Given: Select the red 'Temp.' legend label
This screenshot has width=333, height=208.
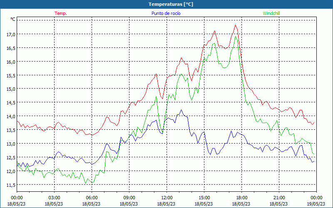Looking at the screenshot, I should click(61, 13).
